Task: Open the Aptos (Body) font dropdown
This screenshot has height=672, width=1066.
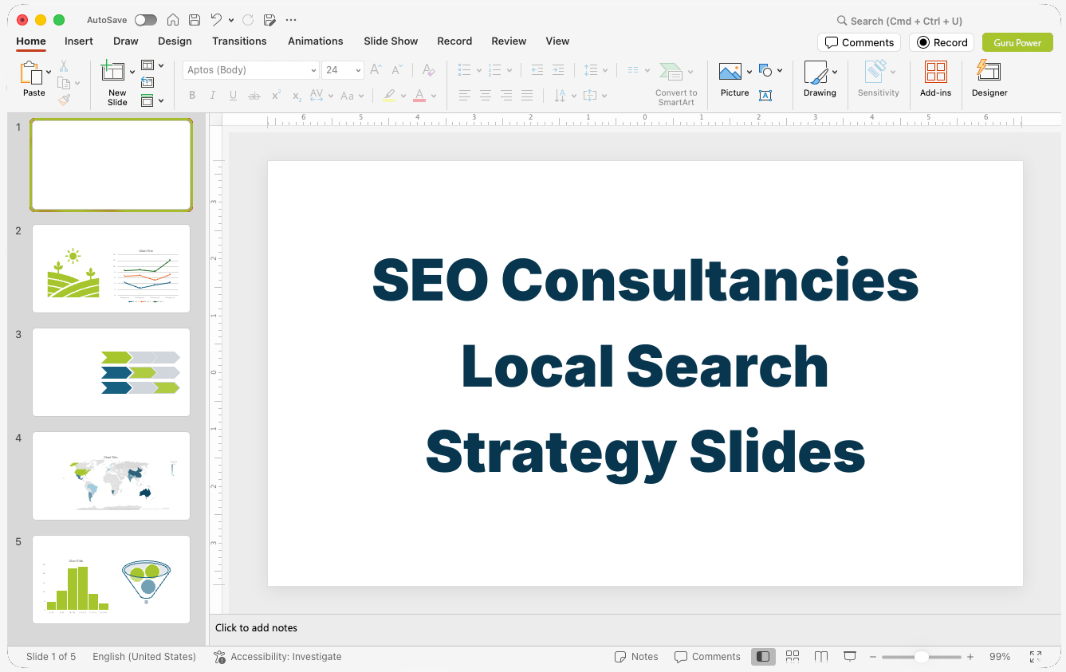Action: point(251,70)
